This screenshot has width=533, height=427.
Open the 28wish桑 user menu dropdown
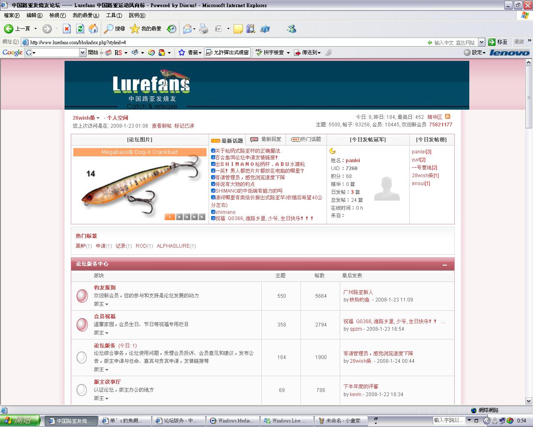point(98,118)
